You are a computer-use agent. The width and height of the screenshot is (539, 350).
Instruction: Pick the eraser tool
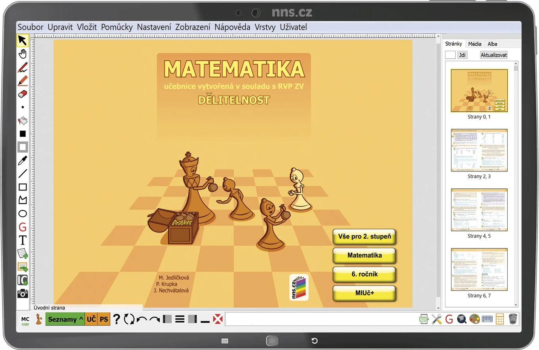tap(23, 94)
